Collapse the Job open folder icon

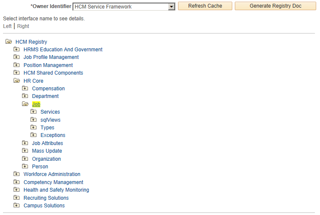click(25, 104)
